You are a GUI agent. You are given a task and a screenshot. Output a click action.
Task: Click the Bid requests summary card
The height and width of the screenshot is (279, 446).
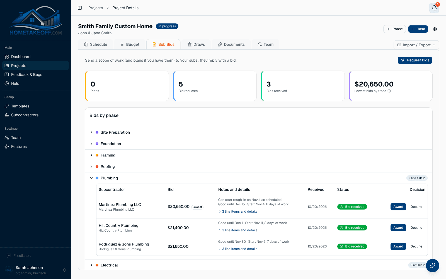[x=215, y=86]
